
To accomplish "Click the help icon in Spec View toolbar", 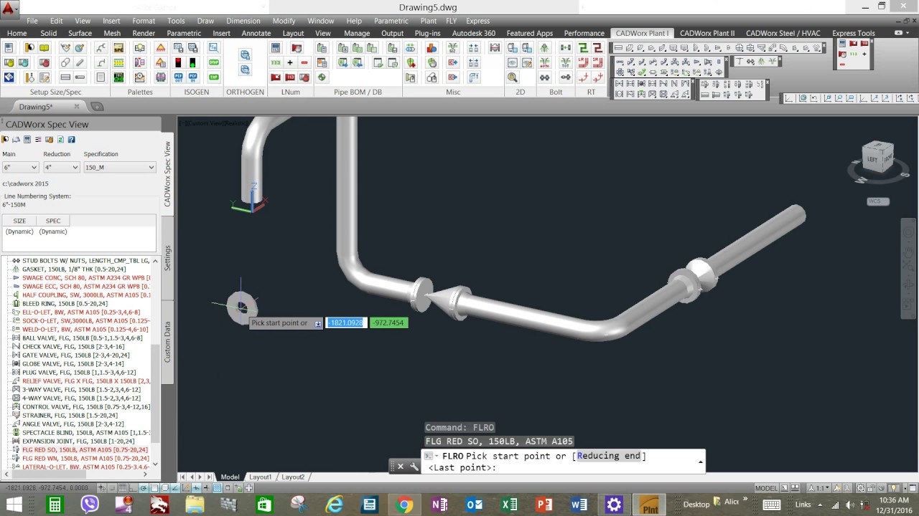I will [x=71, y=140].
